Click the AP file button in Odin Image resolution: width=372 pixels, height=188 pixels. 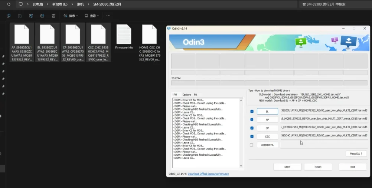click(267, 120)
